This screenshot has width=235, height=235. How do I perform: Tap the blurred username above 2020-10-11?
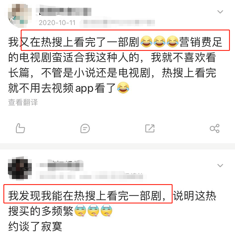click(64, 11)
